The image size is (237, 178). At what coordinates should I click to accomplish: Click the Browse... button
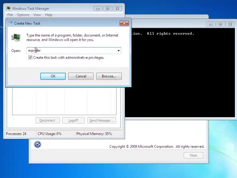(x=109, y=76)
